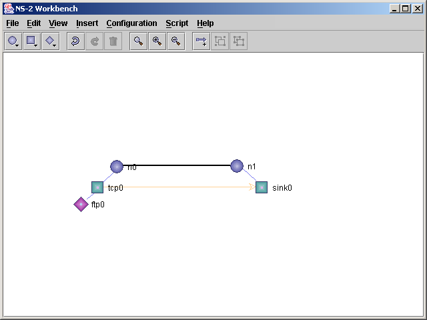Image resolution: width=427 pixels, height=320 pixels.
Task: Click the group elements toolbar button
Action: click(220, 41)
